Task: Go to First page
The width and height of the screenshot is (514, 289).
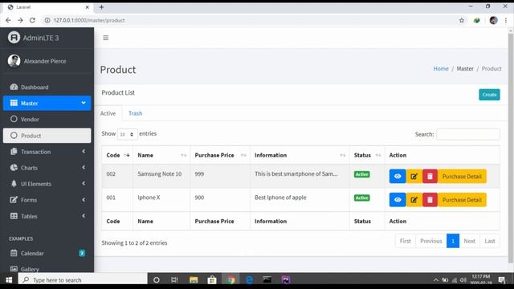Action: [405, 241]
